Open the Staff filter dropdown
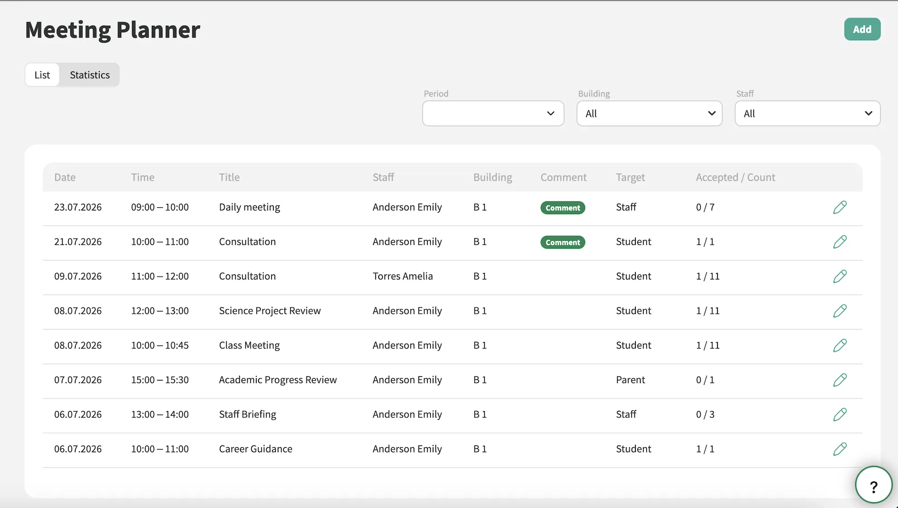The height and width of the screenshot is (508, 898). (x=807, y=113)
